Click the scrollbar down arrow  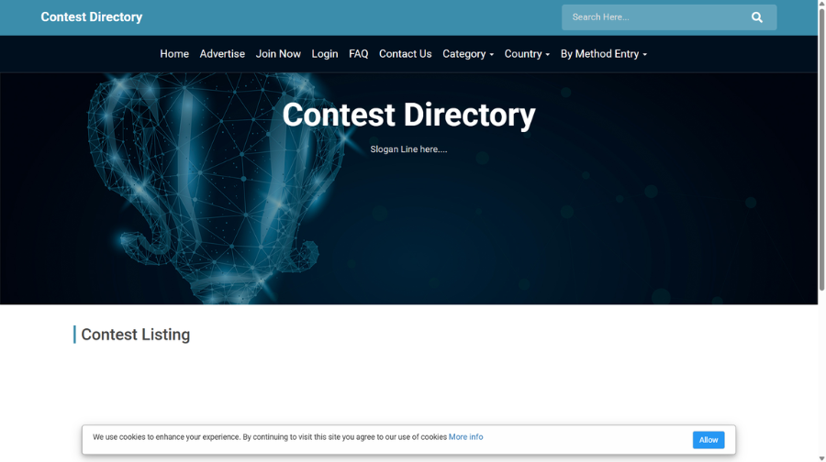click(821, 458)
